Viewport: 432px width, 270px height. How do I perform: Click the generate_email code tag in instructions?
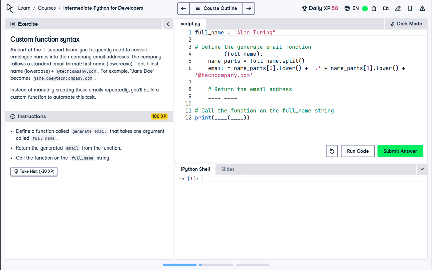(x=89, y=131)
